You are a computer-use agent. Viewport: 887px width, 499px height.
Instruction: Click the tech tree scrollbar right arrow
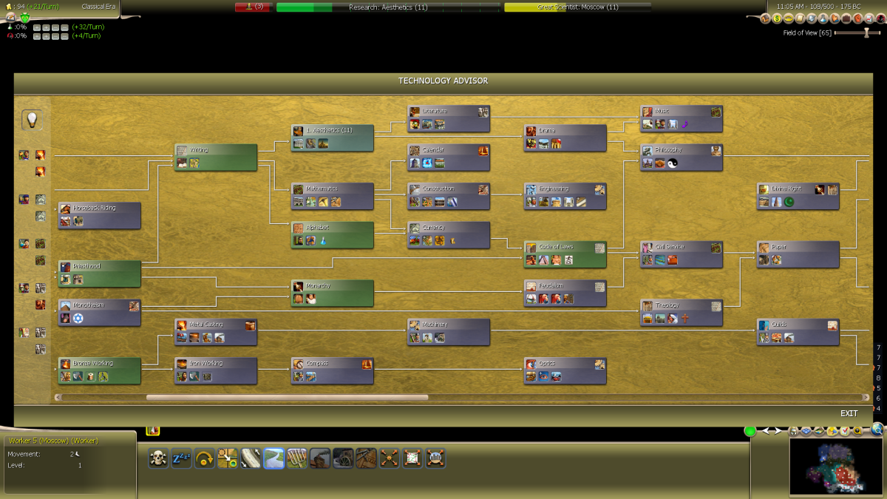pyautogui.click(x=866, y=397)
